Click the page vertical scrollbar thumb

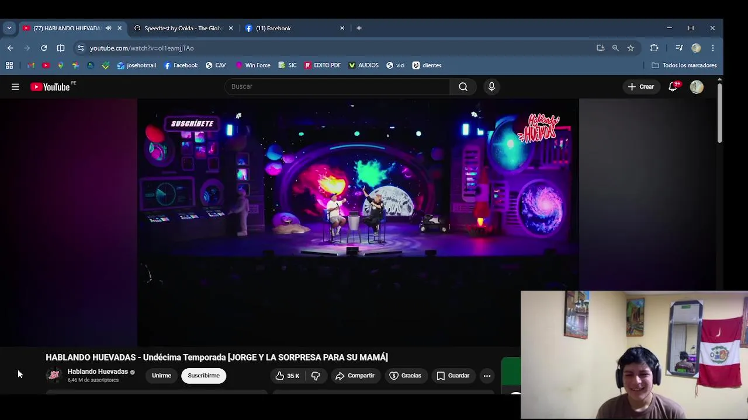click(719, 113)
